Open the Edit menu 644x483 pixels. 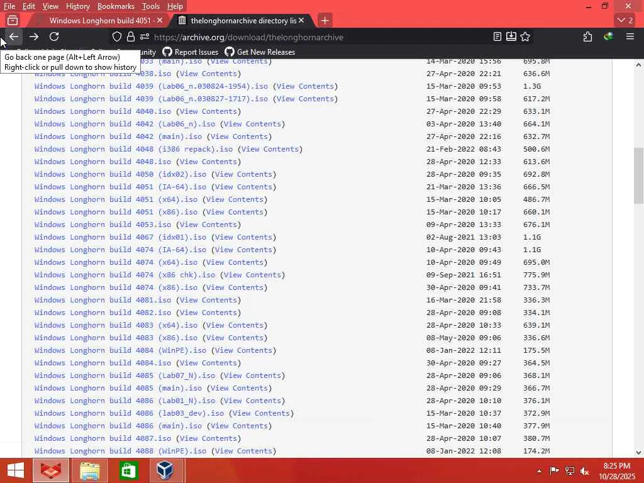pyautogui.click(x=29, y=6)
